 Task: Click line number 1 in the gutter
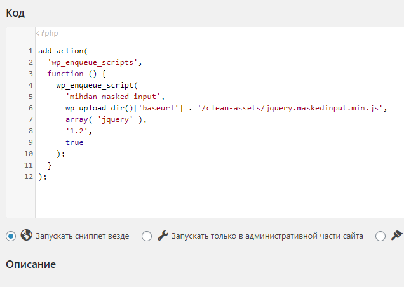tap(30, 51)
